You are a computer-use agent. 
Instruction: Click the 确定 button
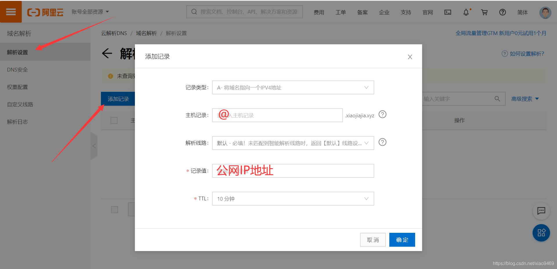[402, 240]
